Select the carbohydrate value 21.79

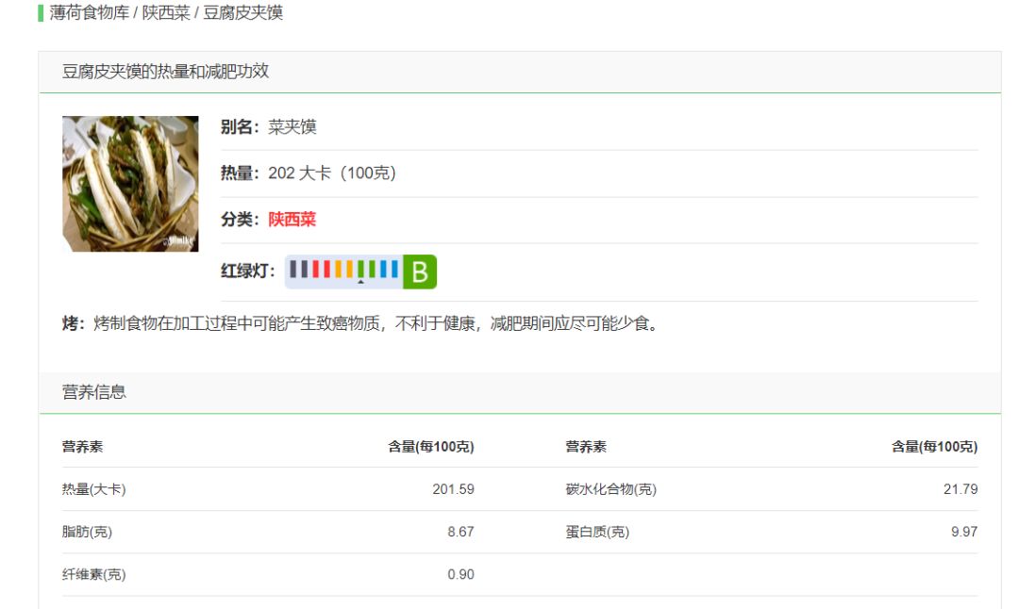(x=961, y=489)
